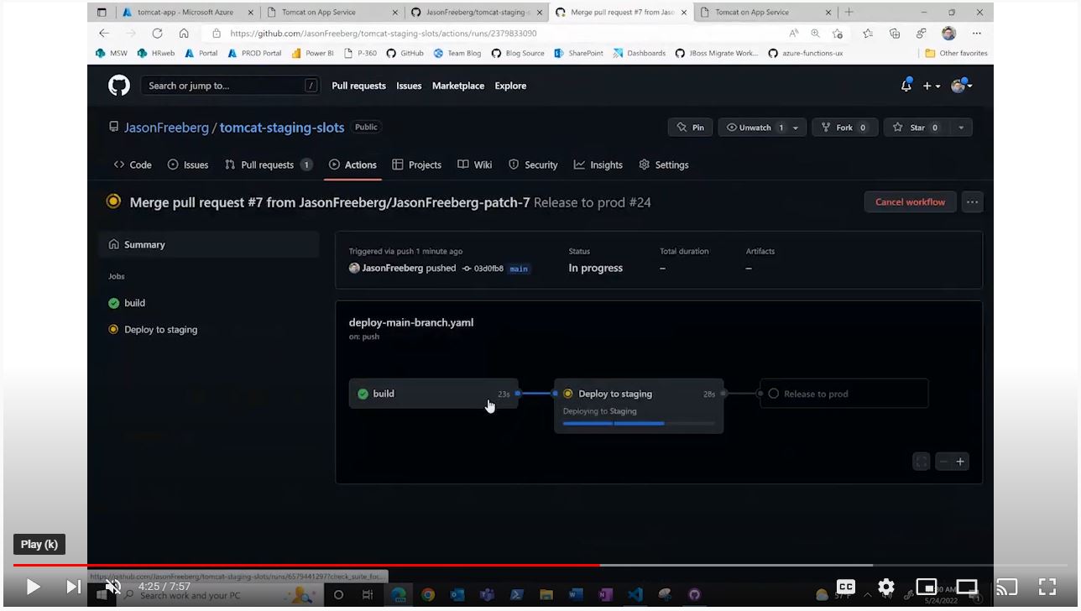Viewport: 1081px width, 611px height.
Task: Open GitHub notifications bell
Action: pos(906,86)
